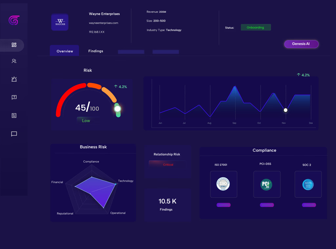Image resolution: width=336 pixels, height=249 pixels.
Task: Click the wayneenterprises.com website link
Action: (103, 23)
